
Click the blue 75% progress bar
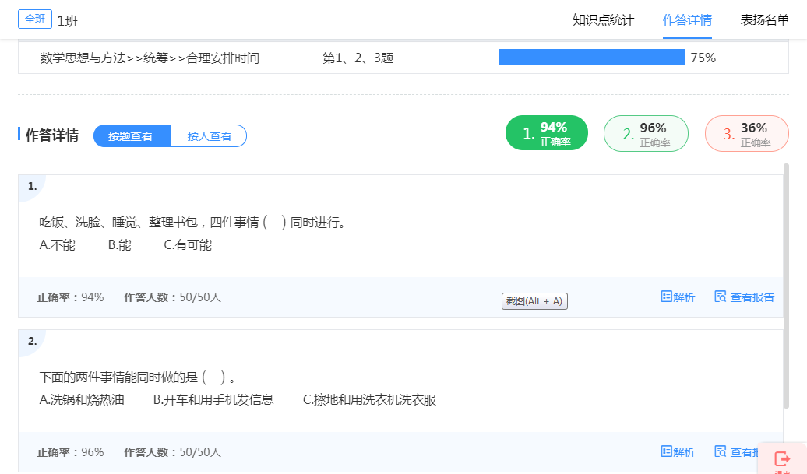pos(591,58)
